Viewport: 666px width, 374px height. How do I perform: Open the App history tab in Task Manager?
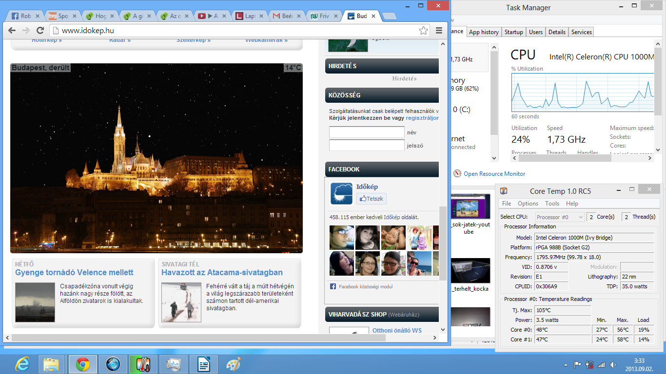(484, 32)
